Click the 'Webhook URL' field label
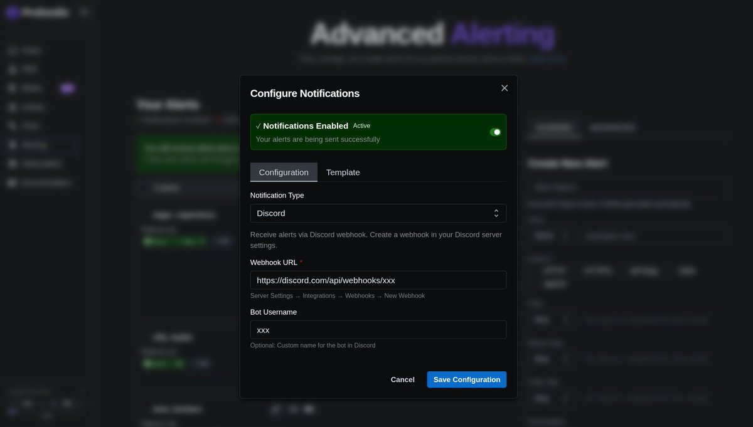Image resolution: width=753 pixels, height=427 pixels. [274, 262]
